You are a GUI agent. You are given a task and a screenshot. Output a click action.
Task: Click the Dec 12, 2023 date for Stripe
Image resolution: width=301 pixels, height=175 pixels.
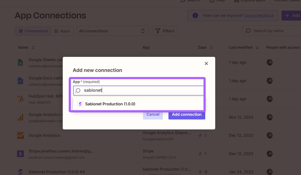point(241,154)
